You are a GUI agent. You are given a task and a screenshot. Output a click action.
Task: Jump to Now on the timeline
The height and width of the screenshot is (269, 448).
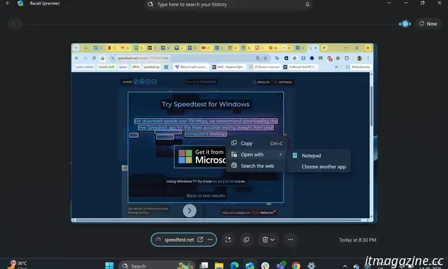(428, 24)
